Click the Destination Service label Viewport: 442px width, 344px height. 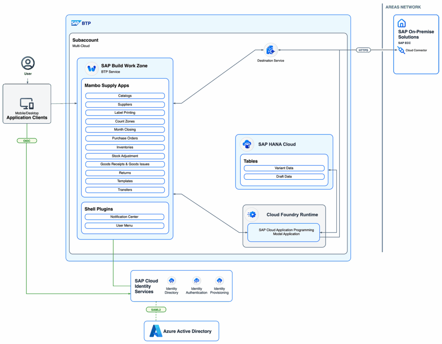(271, 60)
